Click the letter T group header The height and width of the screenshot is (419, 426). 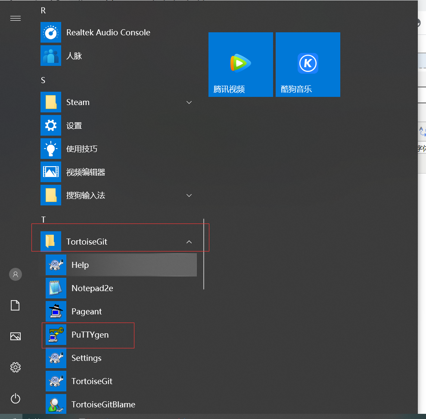point(43,220)
